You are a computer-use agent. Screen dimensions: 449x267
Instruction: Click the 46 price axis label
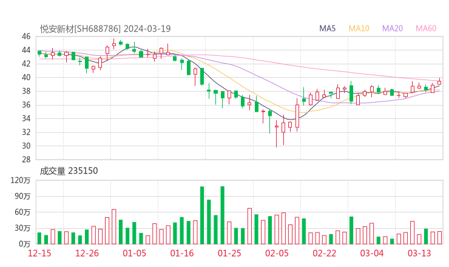pos(26,36)
